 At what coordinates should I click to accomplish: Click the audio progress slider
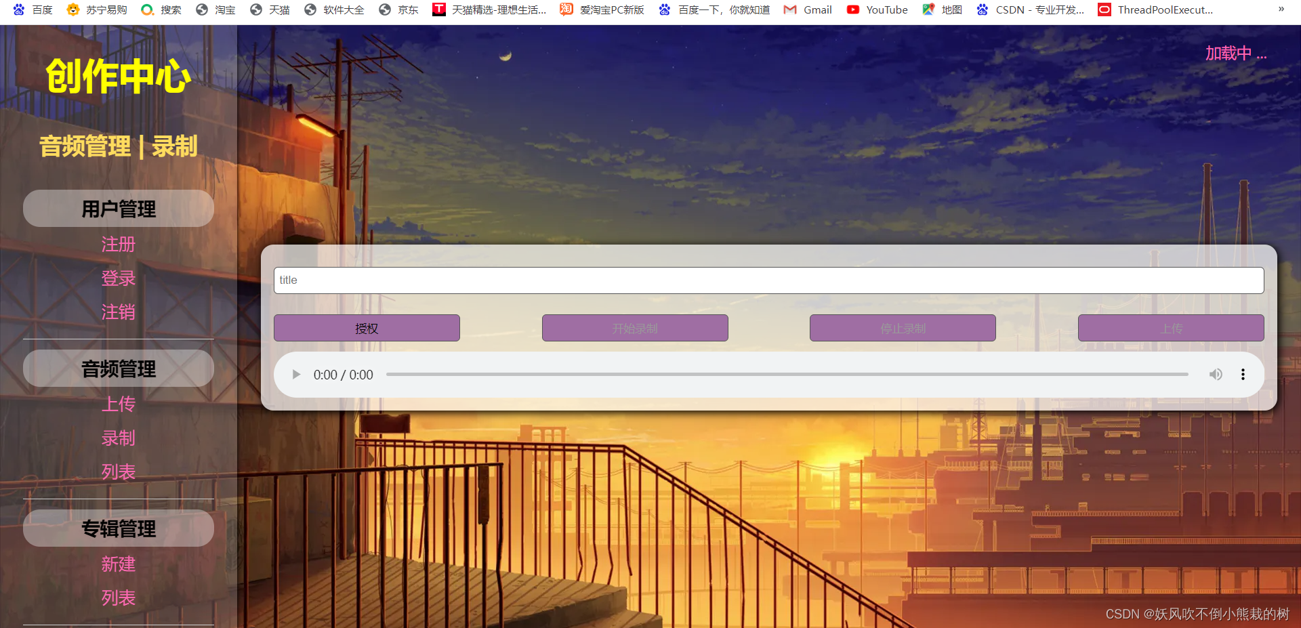(787, 374)
